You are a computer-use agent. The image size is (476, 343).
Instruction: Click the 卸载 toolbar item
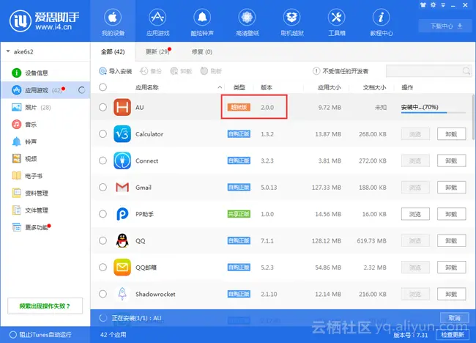181,71
